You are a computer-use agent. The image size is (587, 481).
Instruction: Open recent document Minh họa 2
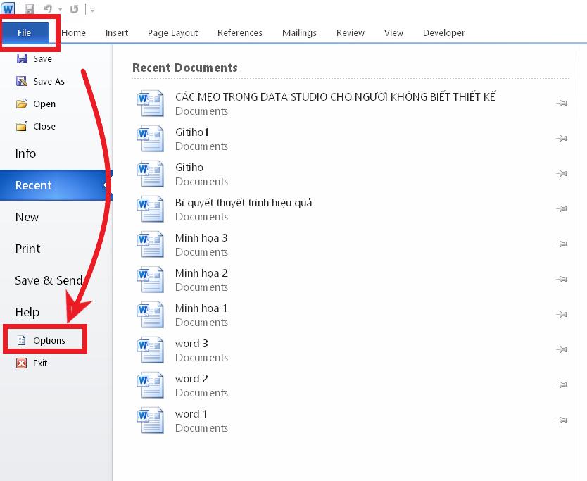(x=352, y=280)
